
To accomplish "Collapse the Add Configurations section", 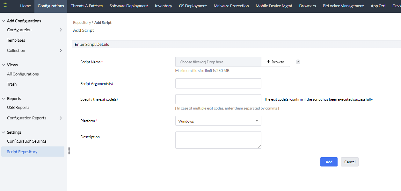I will coord(4,21).
